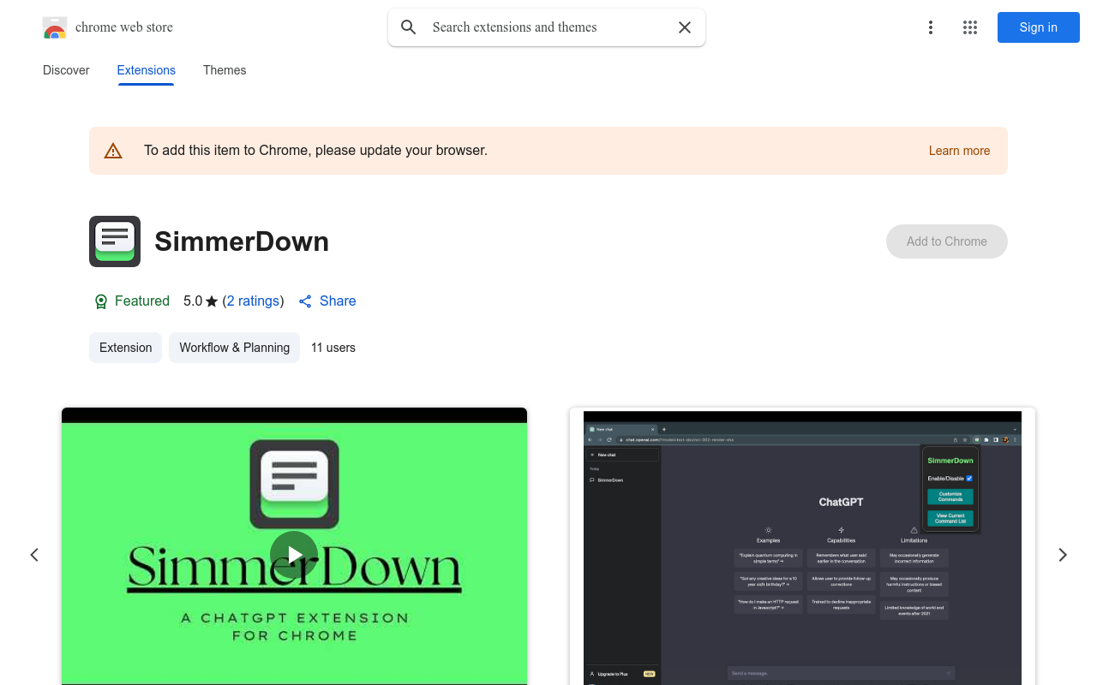Viewport: 1097px width, 685px height.
Task: Open the three-dot options menu
Action: pos(931,27)
